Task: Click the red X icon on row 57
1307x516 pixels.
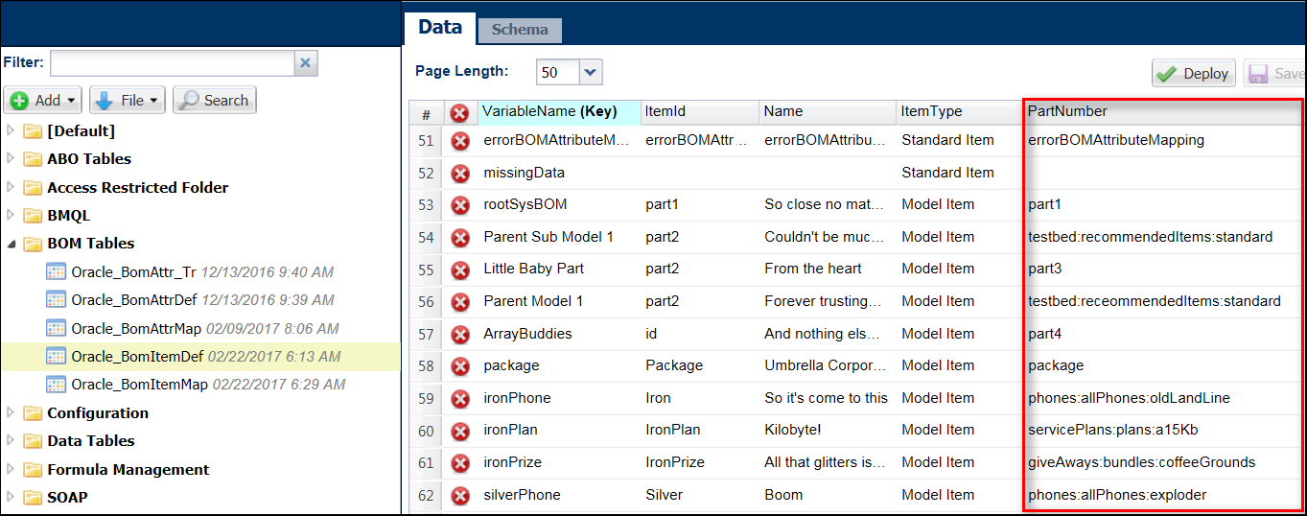Action: pos(460,335)
